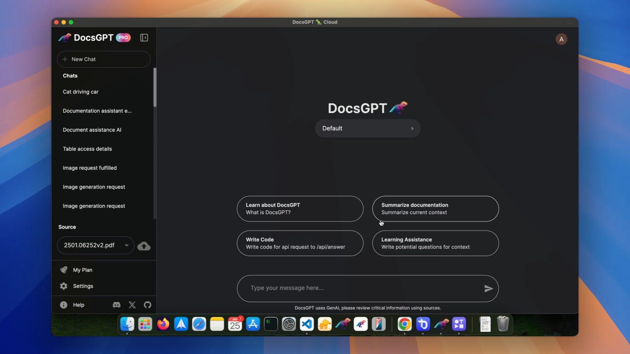The height and width of the screenshot is (354, 630).
Task: Open Terminal from the dock
Action: [x=271, y=324]
